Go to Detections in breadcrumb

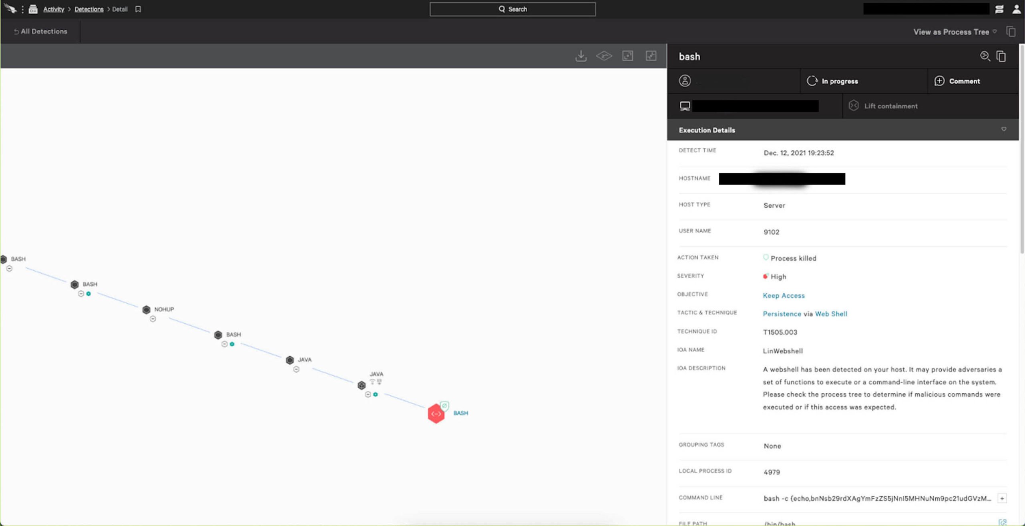click(89, 9)
